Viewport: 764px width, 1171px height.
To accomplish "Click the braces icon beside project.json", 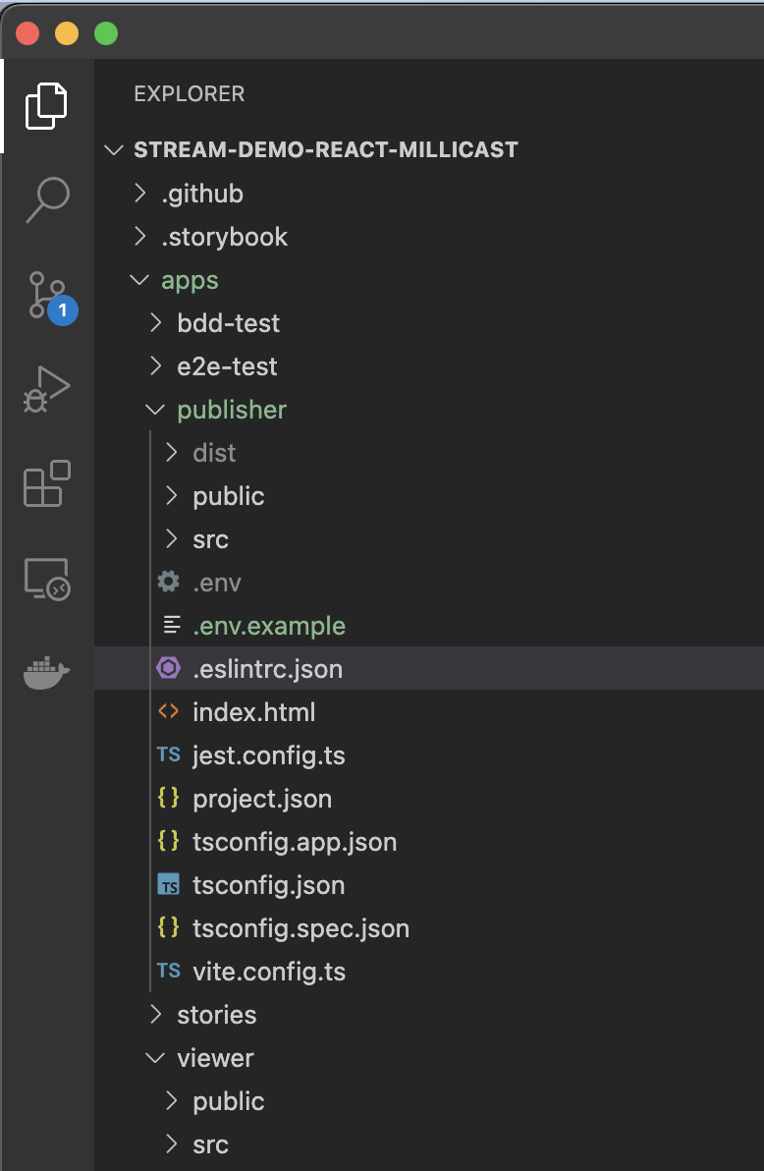I will click(169, 799).
